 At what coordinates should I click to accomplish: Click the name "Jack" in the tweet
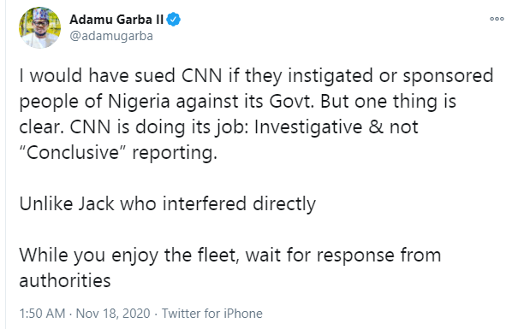(x=96, y=203)
